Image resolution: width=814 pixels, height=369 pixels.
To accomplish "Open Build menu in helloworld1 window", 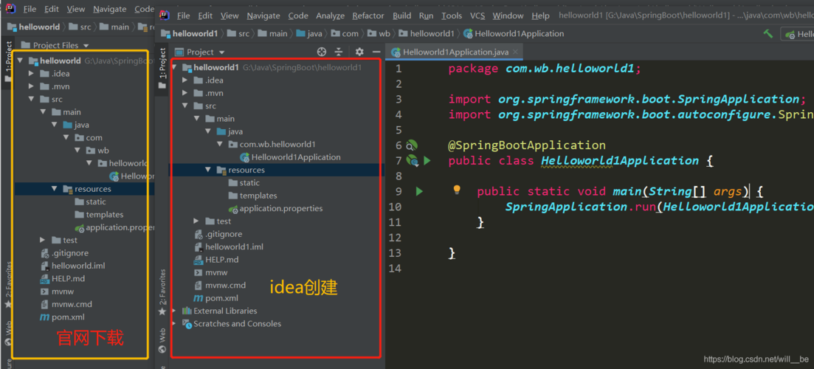I will click(402, 15).
